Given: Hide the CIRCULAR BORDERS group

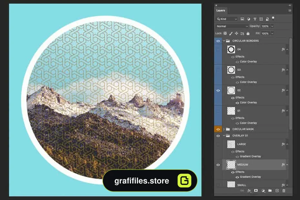Looking at the screenshot, I should tap(218, 41).
